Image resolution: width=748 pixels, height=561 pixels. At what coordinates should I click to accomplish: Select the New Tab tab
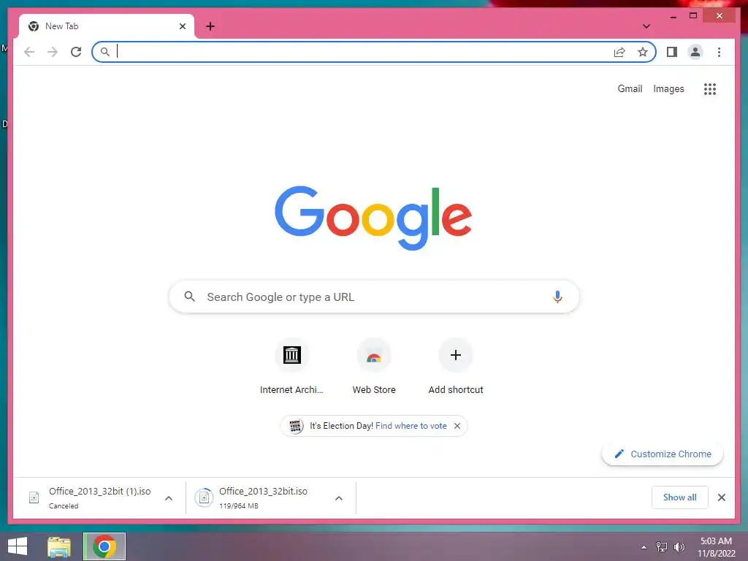(x=107, y=26)
